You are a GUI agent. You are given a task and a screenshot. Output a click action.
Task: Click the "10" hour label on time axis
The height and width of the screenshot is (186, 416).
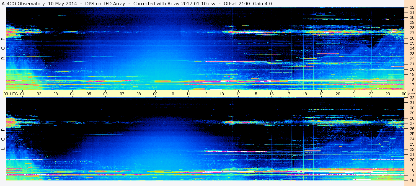click(x=172, y=94)
